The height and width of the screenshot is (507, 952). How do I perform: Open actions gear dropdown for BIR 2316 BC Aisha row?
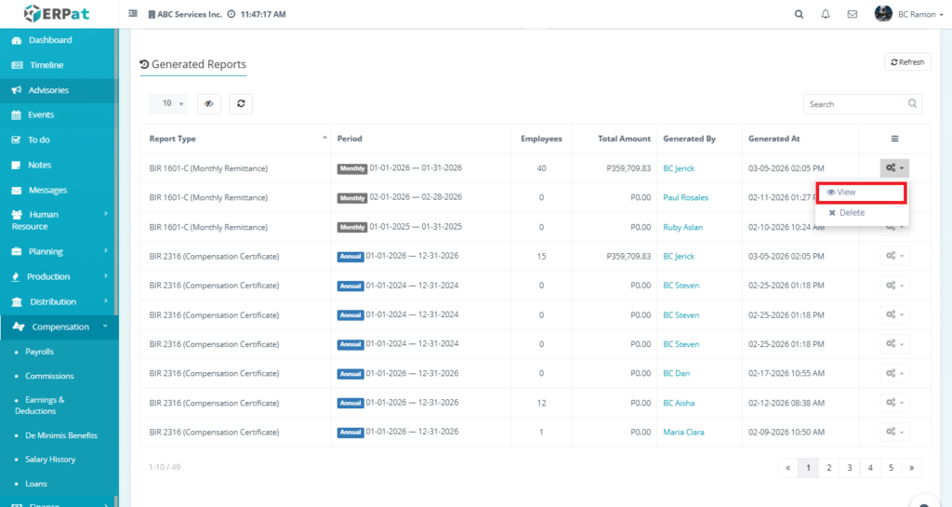tap(893, 403)
